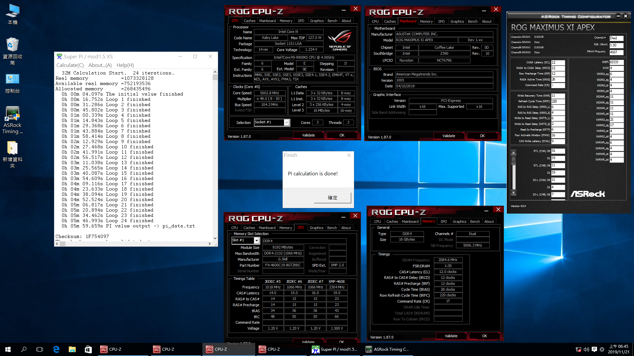Confirm the PI calculation done dialog

[333, 198]
